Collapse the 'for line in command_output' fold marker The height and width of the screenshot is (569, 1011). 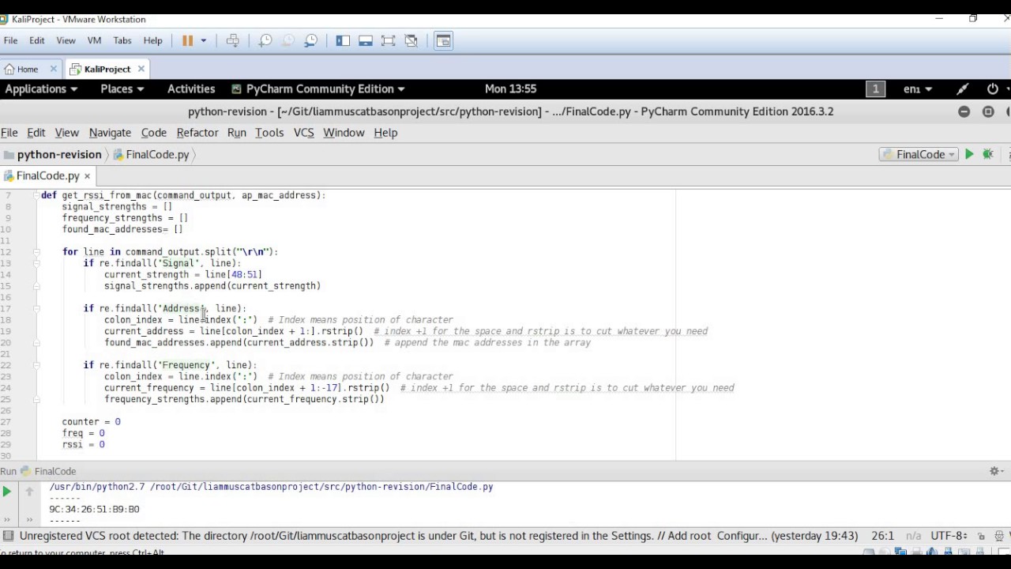36,252
